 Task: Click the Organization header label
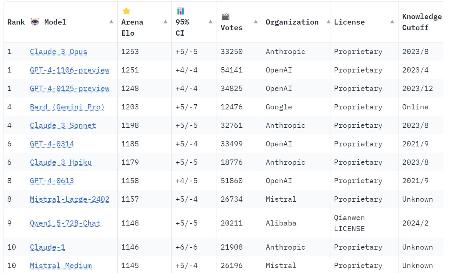click(292, 22)
